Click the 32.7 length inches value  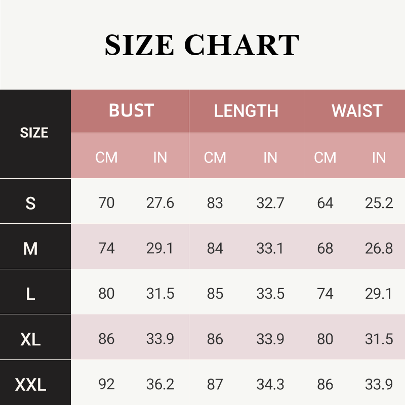(x=270, y=203)
